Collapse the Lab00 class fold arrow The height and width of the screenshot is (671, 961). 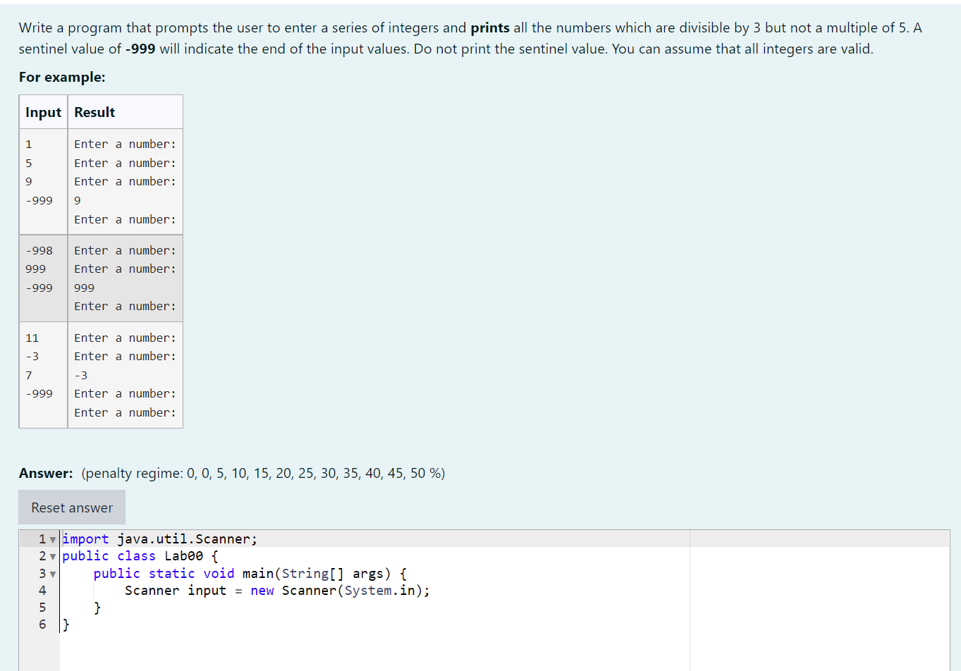52,556
